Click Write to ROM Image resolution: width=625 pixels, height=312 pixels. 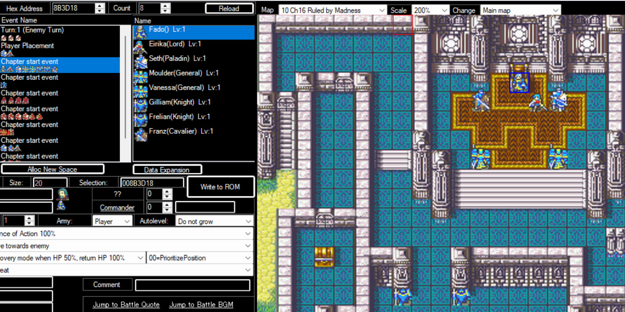(220, 187)
